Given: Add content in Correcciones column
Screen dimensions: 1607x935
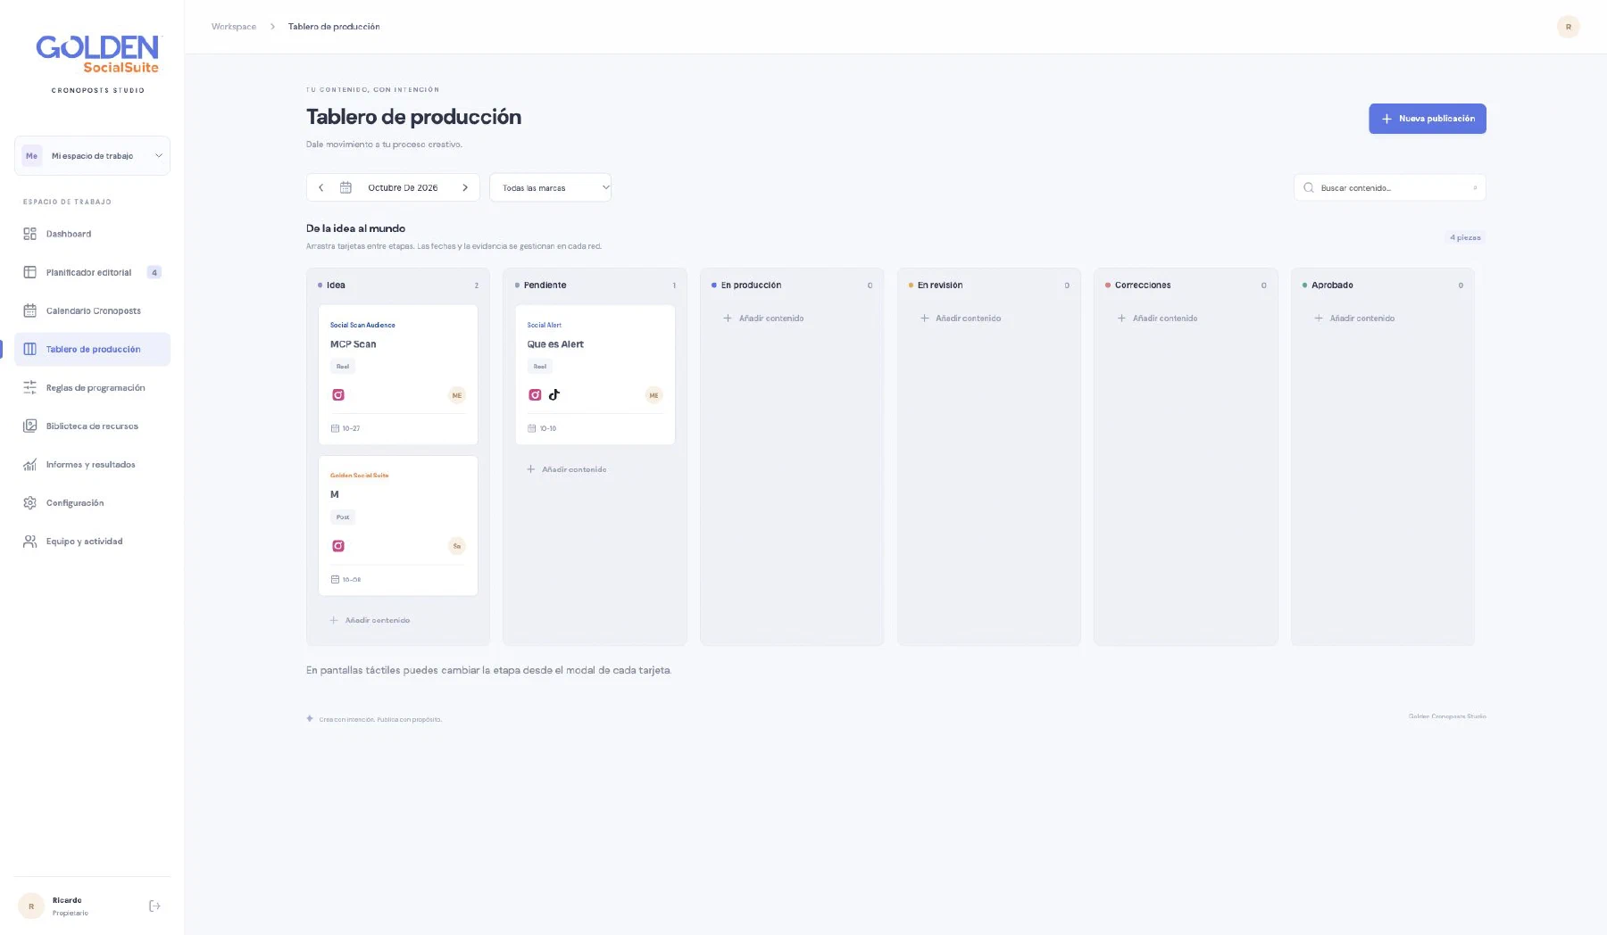Looking at the screenshot, I should [1157, 319].
